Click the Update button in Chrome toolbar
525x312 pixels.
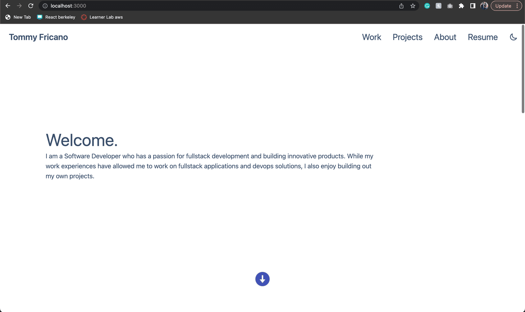[503, 6]
